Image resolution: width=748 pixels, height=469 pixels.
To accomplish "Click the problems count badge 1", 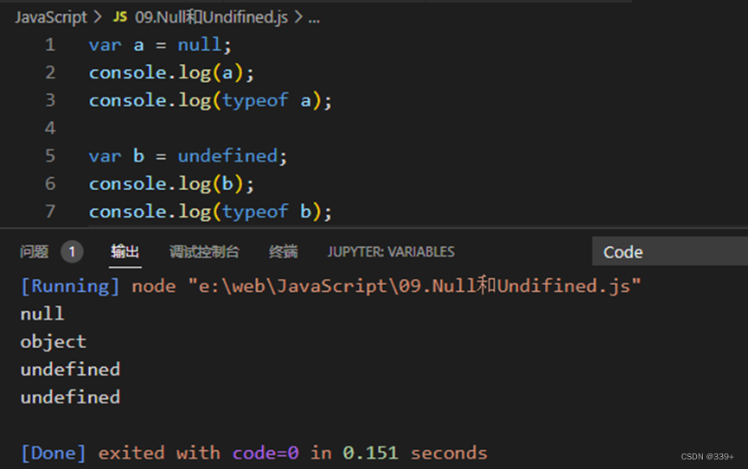I will click(x=72, y=251).
